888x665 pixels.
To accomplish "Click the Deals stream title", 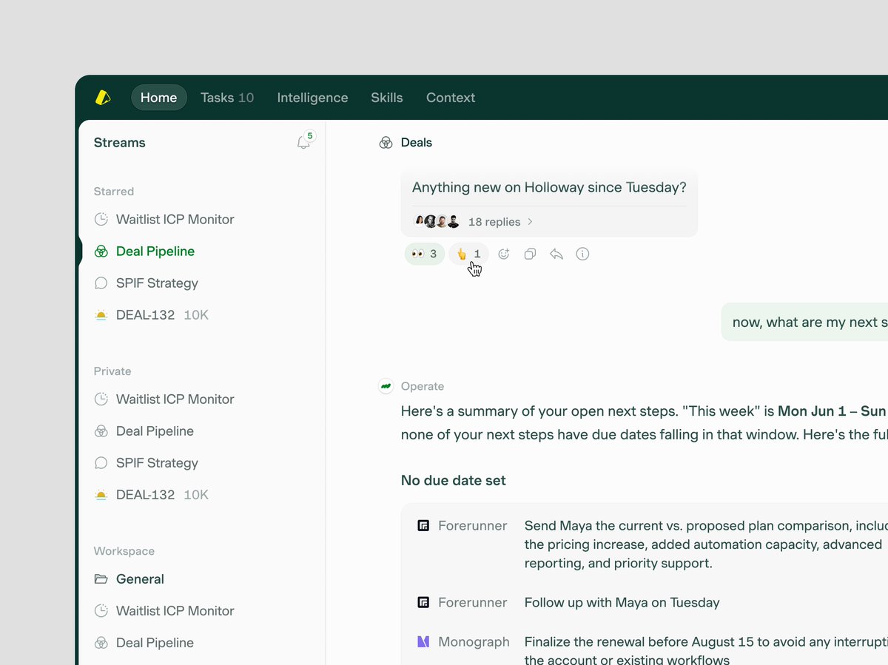I will 417,143.
